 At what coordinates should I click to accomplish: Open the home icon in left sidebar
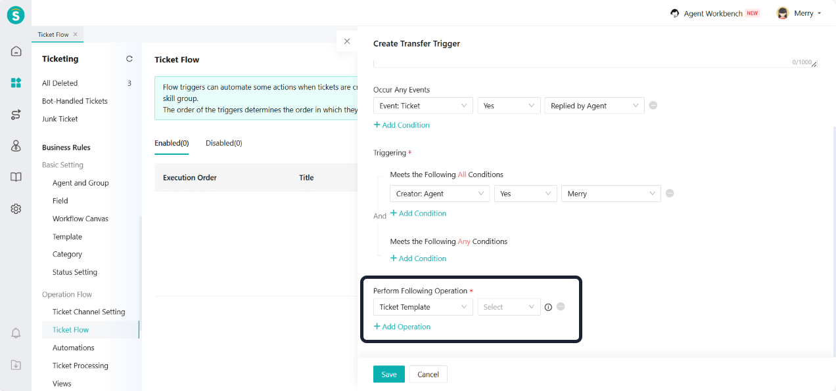coord(16,51)
